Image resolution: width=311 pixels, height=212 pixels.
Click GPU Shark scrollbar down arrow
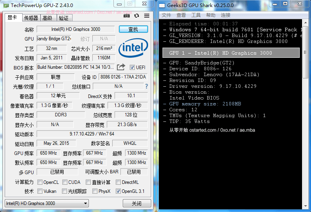tap(306, 206)
